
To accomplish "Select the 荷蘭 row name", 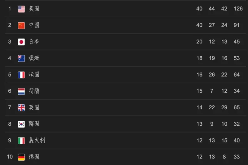I will click(x=34, y=91).
